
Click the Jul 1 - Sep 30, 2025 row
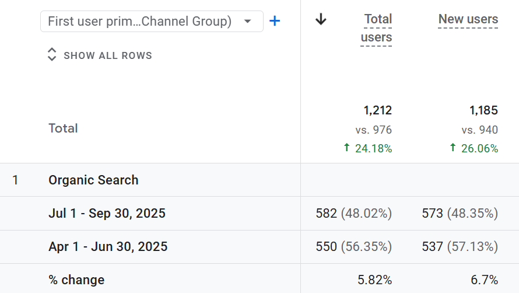107,214
